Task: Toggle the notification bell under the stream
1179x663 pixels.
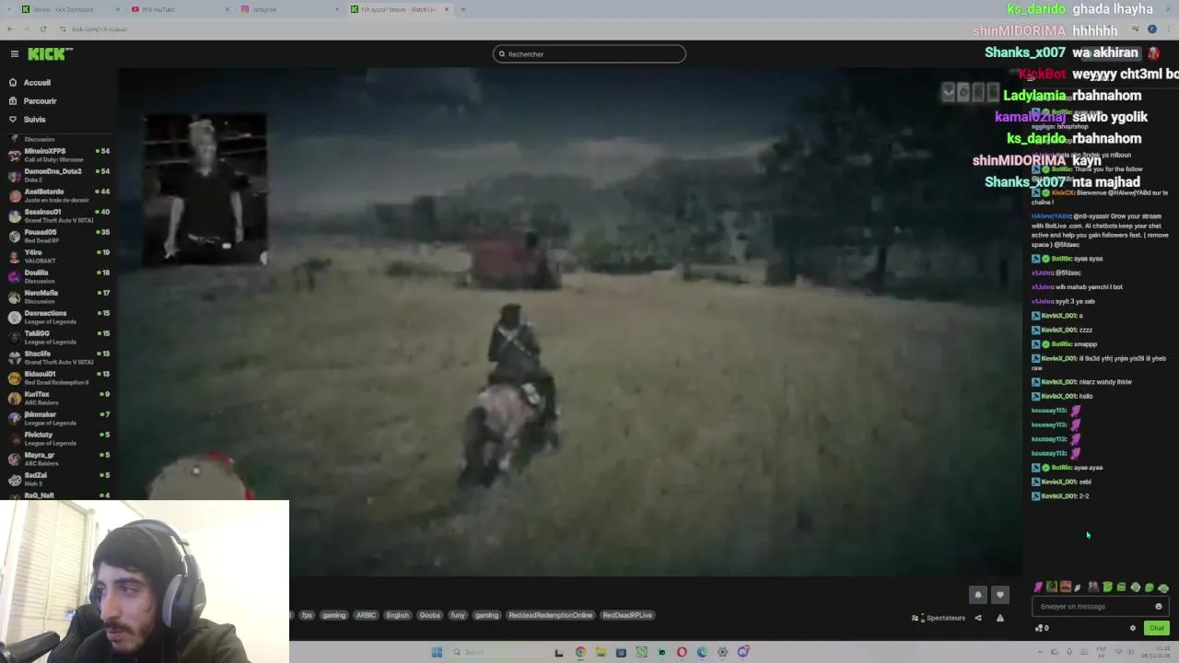Action: tap(978, 595)
